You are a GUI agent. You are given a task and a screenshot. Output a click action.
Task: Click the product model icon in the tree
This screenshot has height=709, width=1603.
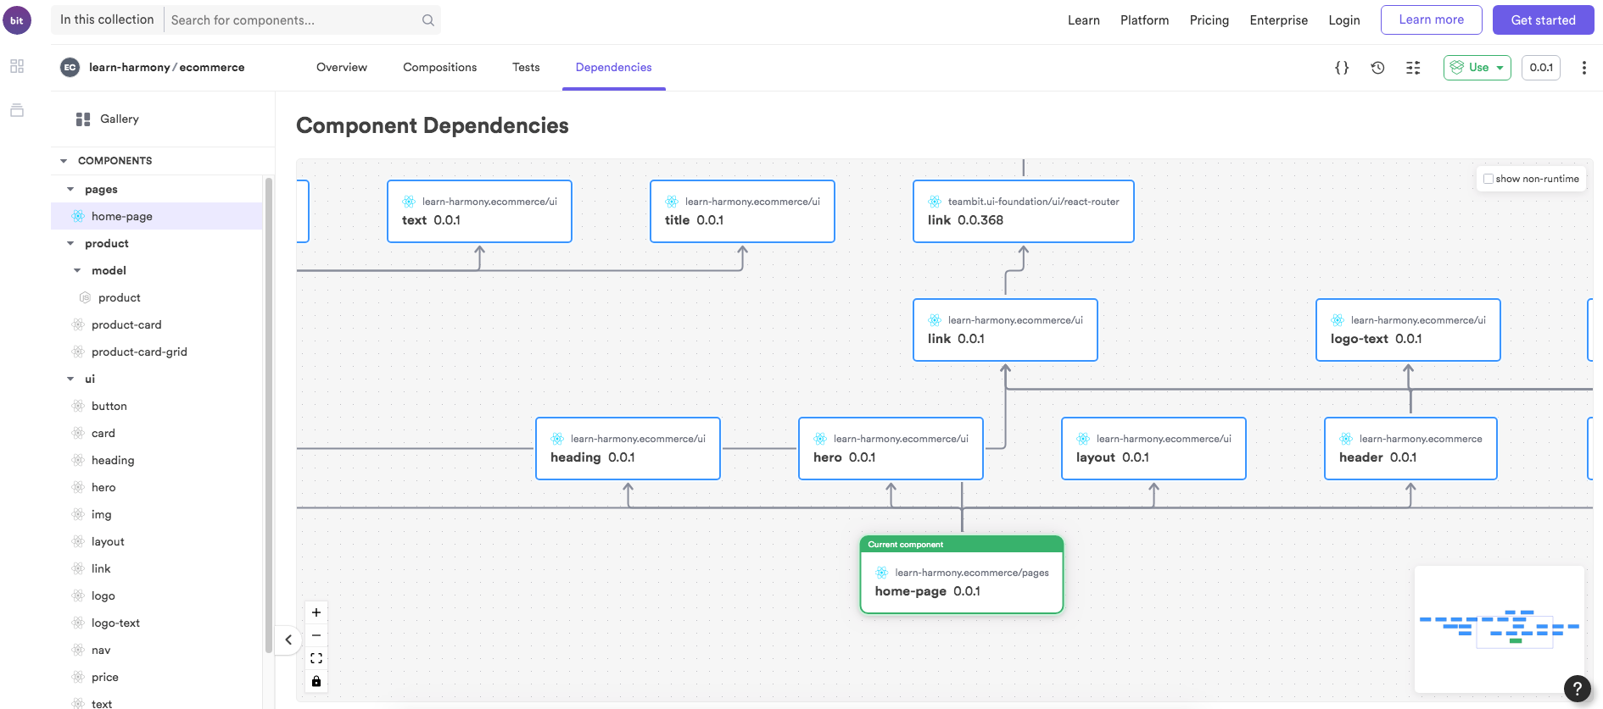pos(85,297)
